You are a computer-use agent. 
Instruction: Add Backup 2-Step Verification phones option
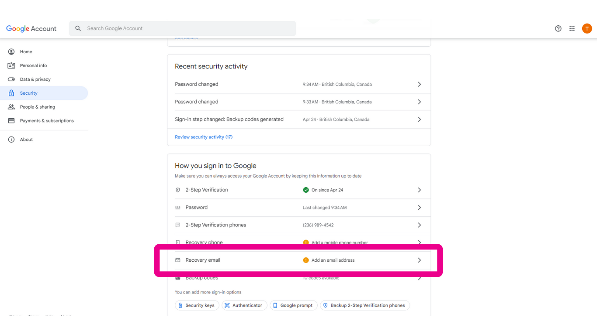pyautogui.click(x=365, y=305)
